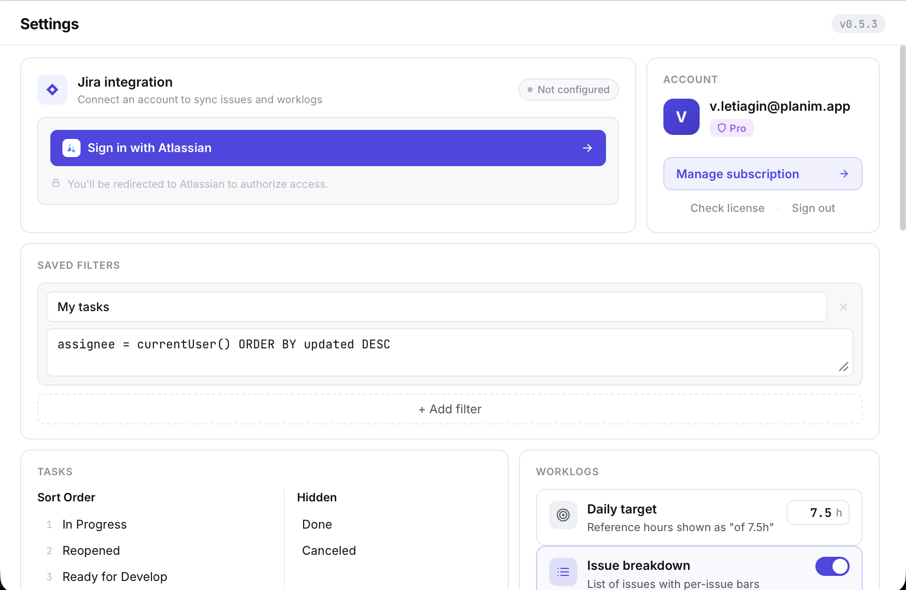Click the vertical scrollbar thumb
906x590 pixels.
point(902,138)
